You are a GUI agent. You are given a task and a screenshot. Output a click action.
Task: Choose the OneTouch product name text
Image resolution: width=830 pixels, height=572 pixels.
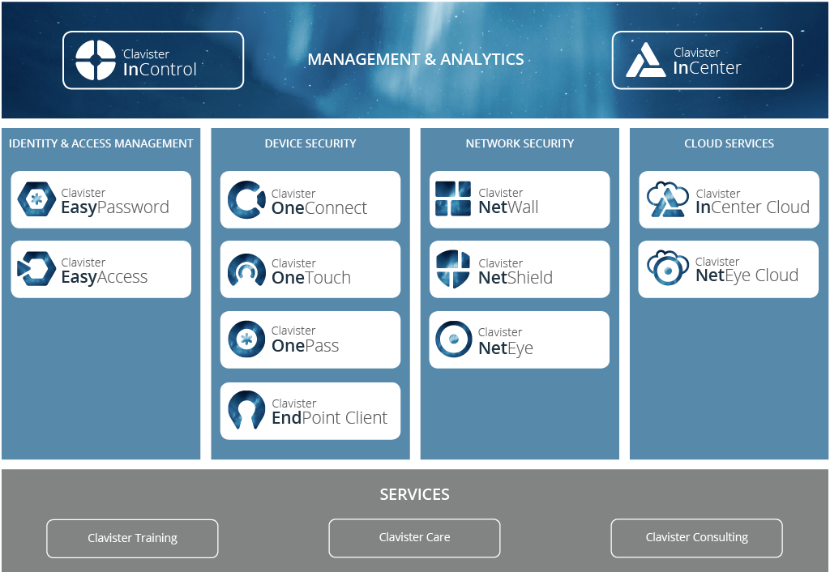pyautogui.click(x=311, y=278)
